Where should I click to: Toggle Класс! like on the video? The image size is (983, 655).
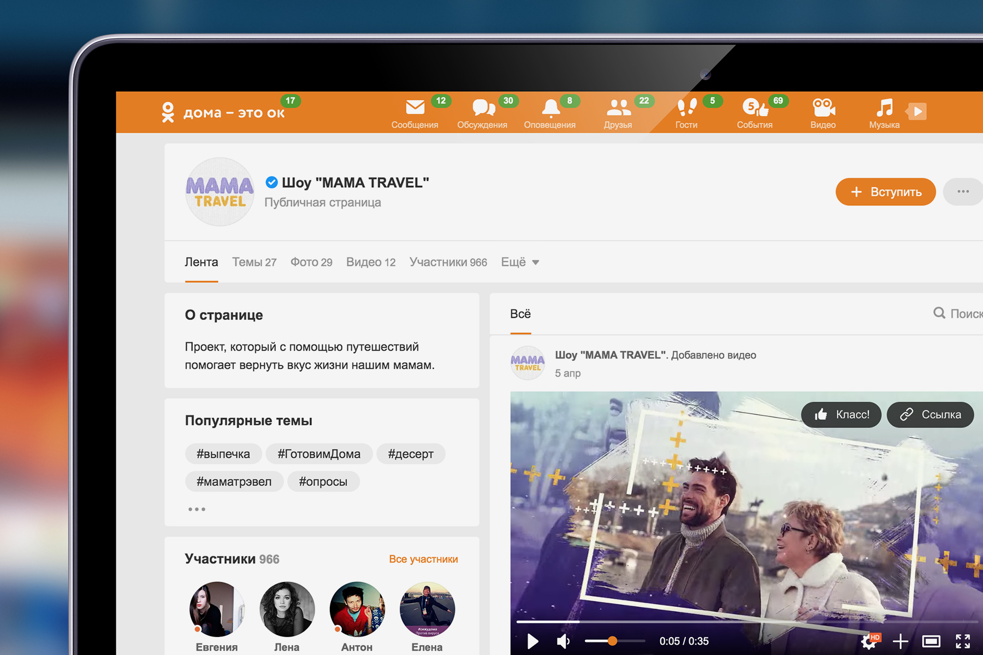842,415
